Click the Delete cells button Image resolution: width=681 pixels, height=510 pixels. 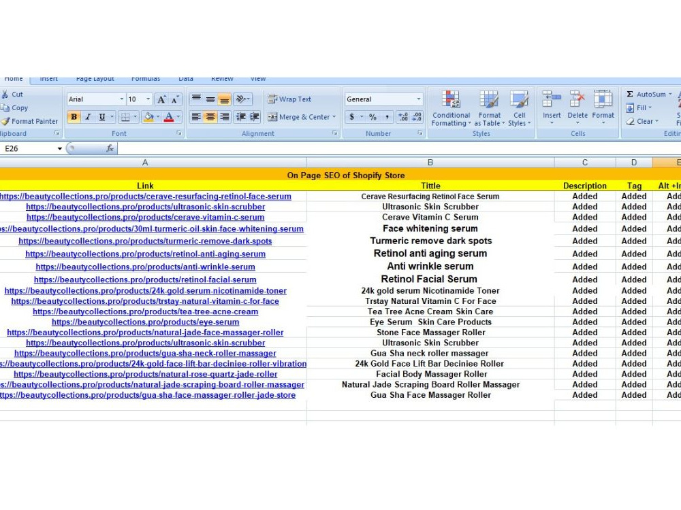(577, 108)
